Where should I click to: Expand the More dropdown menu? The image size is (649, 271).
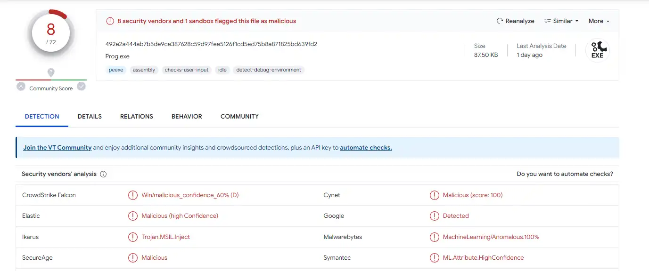click(599, 21)
